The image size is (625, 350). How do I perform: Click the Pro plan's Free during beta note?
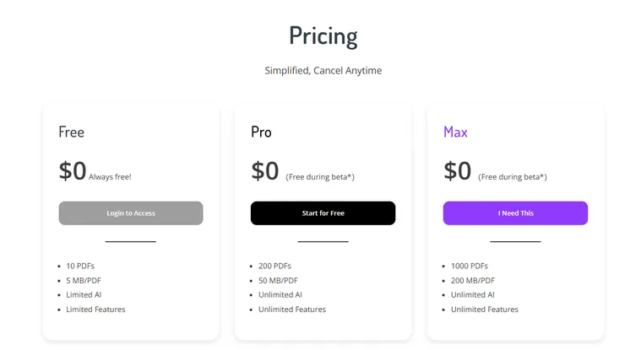point(320,177)
